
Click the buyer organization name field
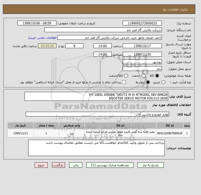103,30
